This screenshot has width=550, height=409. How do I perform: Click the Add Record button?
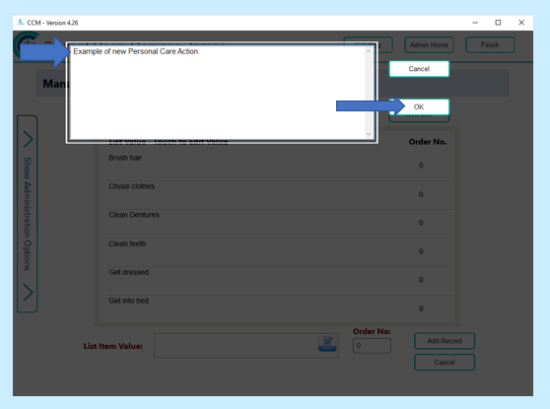[x=445, y=341]
